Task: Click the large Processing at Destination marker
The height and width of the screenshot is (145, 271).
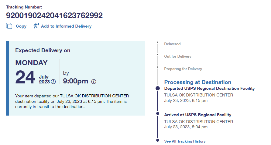Action: click(x=157, y=88)
